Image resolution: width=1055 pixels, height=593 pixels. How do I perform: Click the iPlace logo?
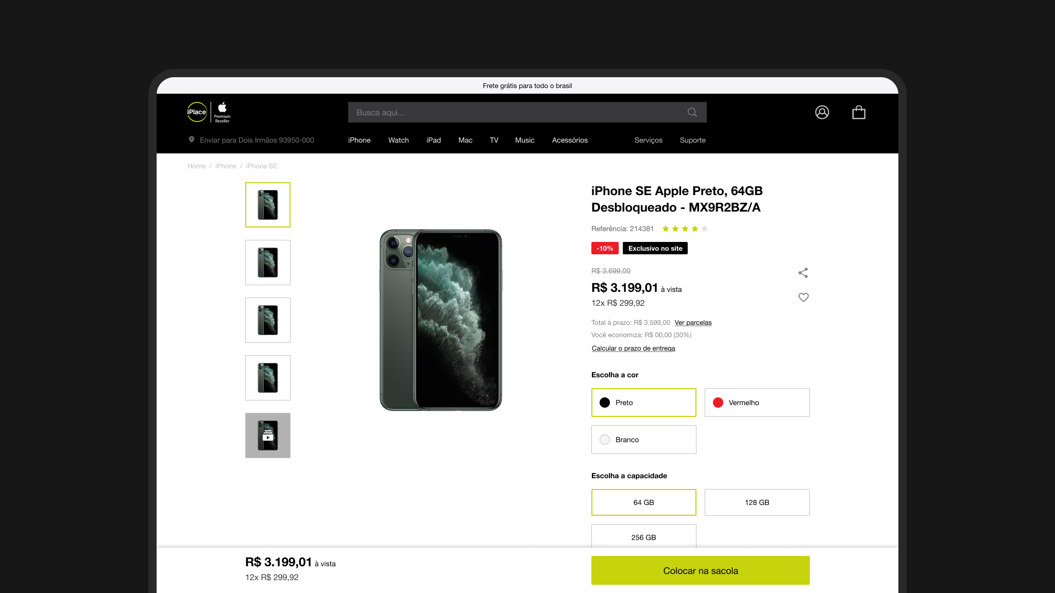pyautogui.click(x=197, y=112)
